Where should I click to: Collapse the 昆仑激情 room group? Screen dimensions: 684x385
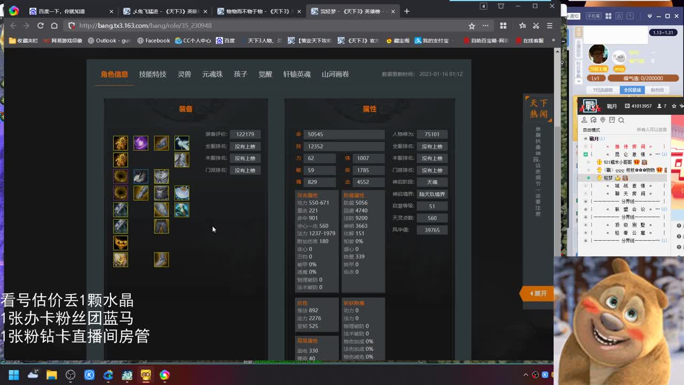[585, 153]
